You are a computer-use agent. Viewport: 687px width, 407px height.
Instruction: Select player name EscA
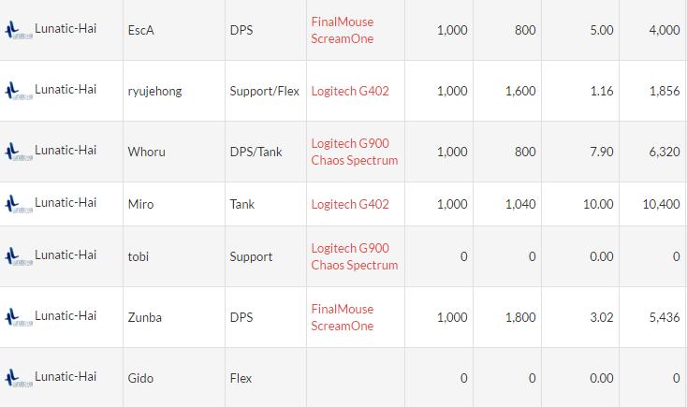[x=141, y=30]
